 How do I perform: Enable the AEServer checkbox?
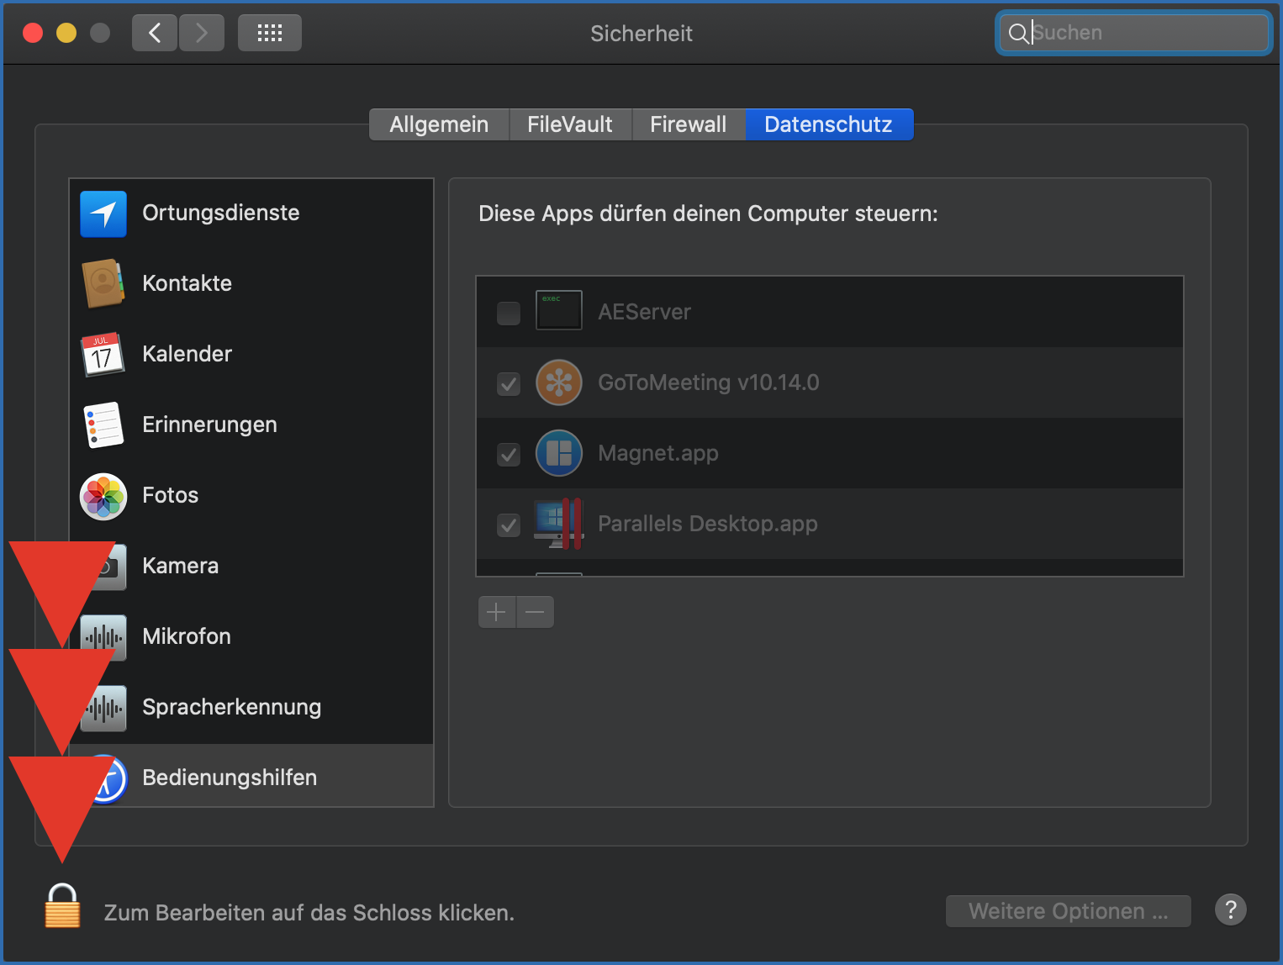[509, 313]
